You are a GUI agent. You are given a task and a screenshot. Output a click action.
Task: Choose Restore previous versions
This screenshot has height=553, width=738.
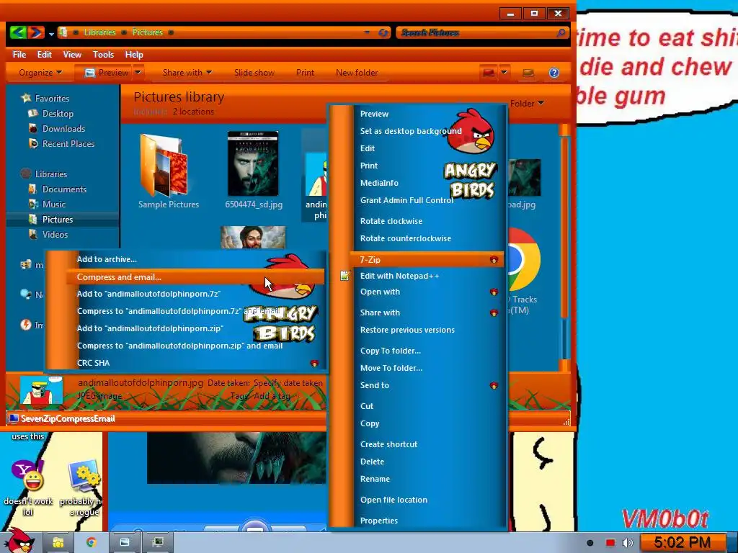coord(407,330)
